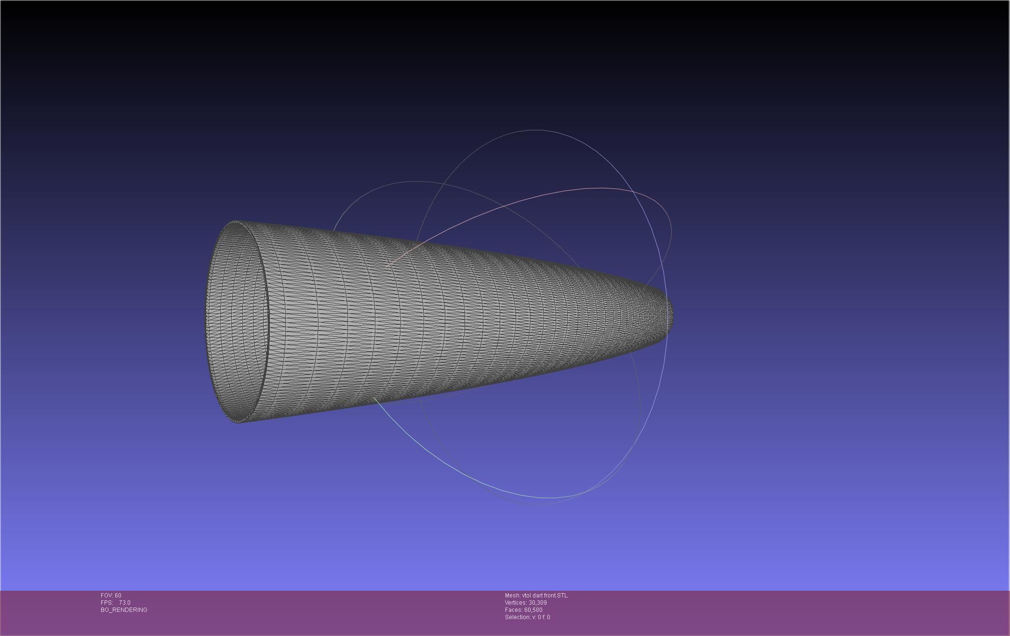Click the Faces: 60,580 info line
The height and width of the screenshot is (636, 1010).
524,610
